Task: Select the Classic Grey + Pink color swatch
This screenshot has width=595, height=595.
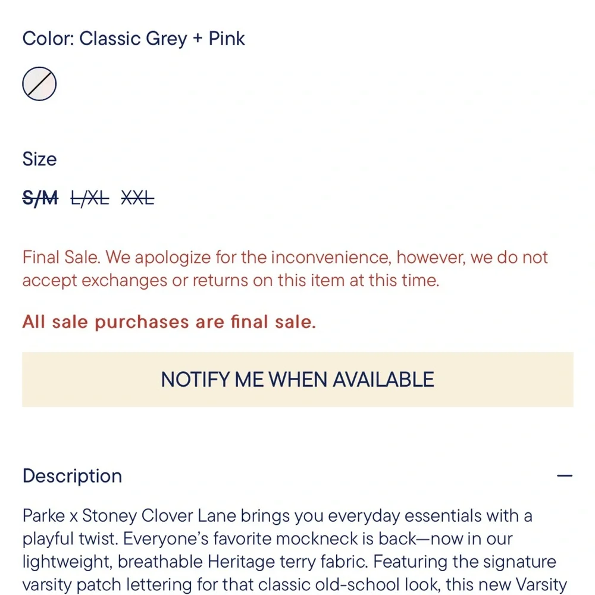Action: (39, 83)
